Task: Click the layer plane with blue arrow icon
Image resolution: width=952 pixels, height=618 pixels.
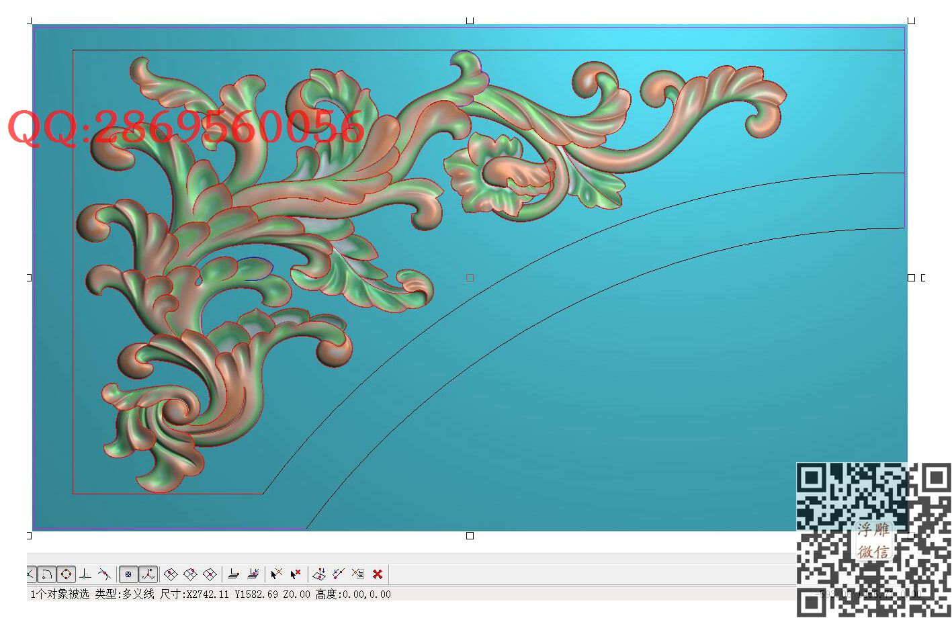Action: pos(253,574)
